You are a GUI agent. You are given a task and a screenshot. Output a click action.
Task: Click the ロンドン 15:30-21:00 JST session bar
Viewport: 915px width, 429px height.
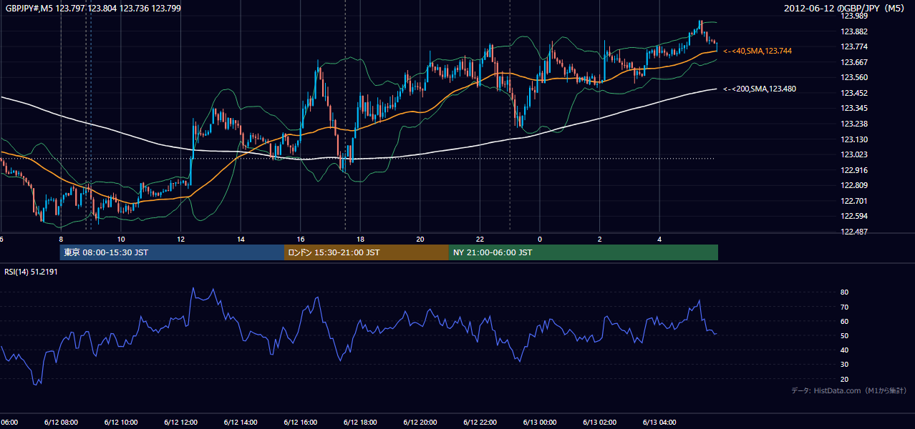tap(367, 252)
